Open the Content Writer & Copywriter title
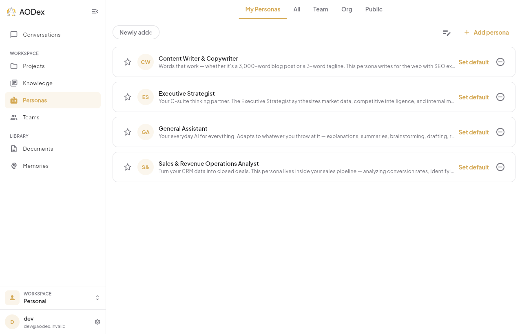 pyautogui.click(x=198, y=59)
